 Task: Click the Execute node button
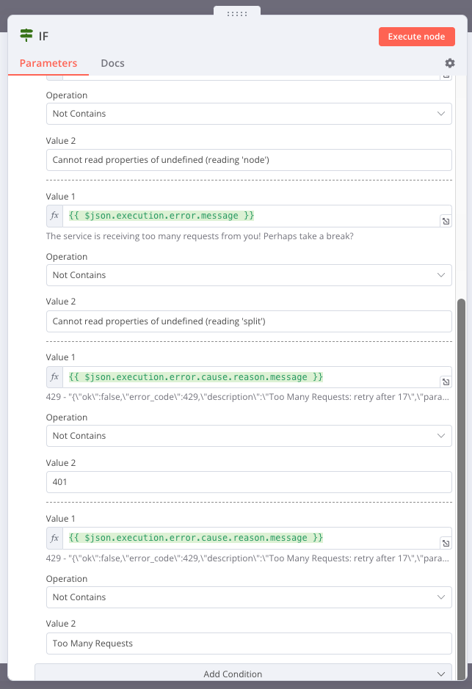[417, 37]
